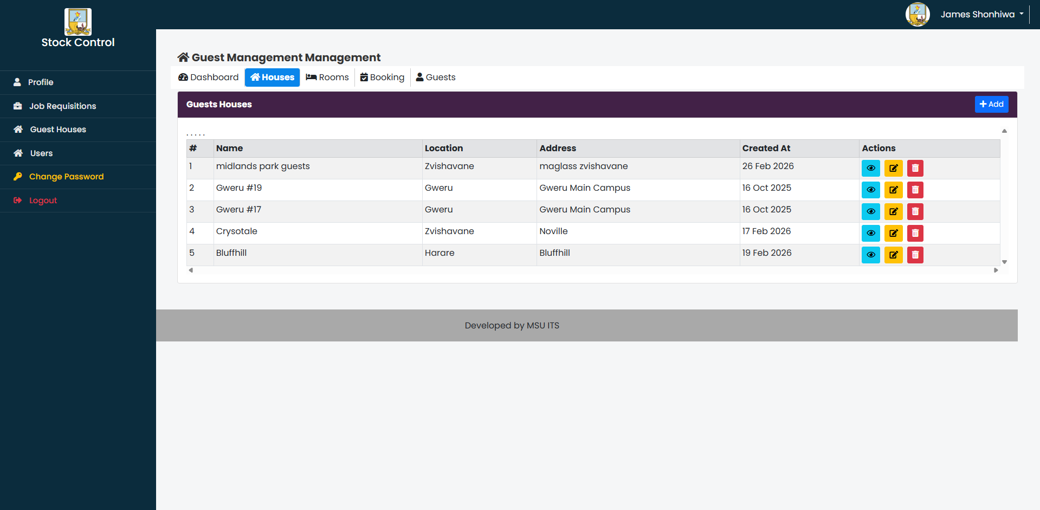Viewport: 1040px width, 510px height.
Task: Click the edit pencil icon for Gweru #19
Action: 893,190
